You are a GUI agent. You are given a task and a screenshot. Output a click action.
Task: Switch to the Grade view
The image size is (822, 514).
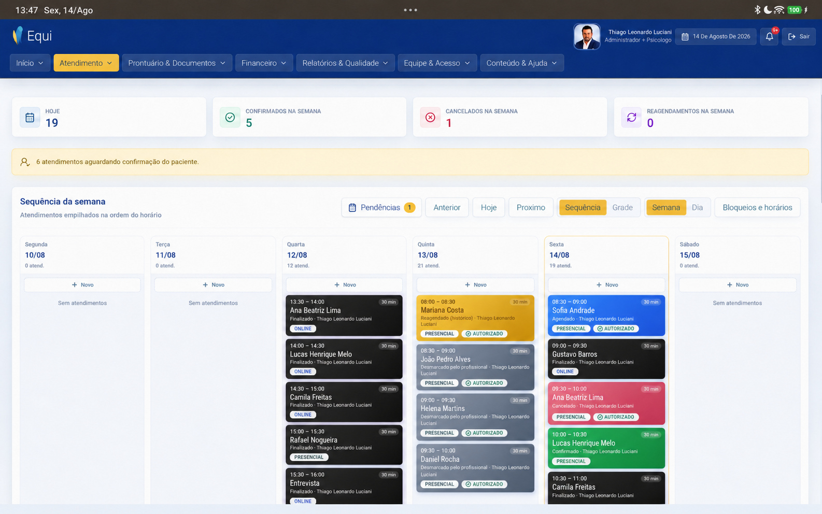(x=622, y=207)
